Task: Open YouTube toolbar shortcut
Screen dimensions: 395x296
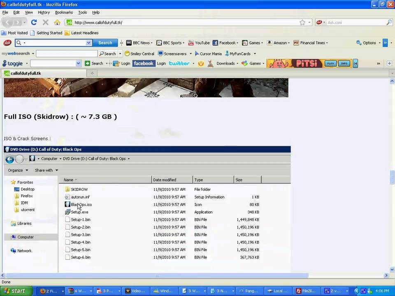Action: pos(199,43)
